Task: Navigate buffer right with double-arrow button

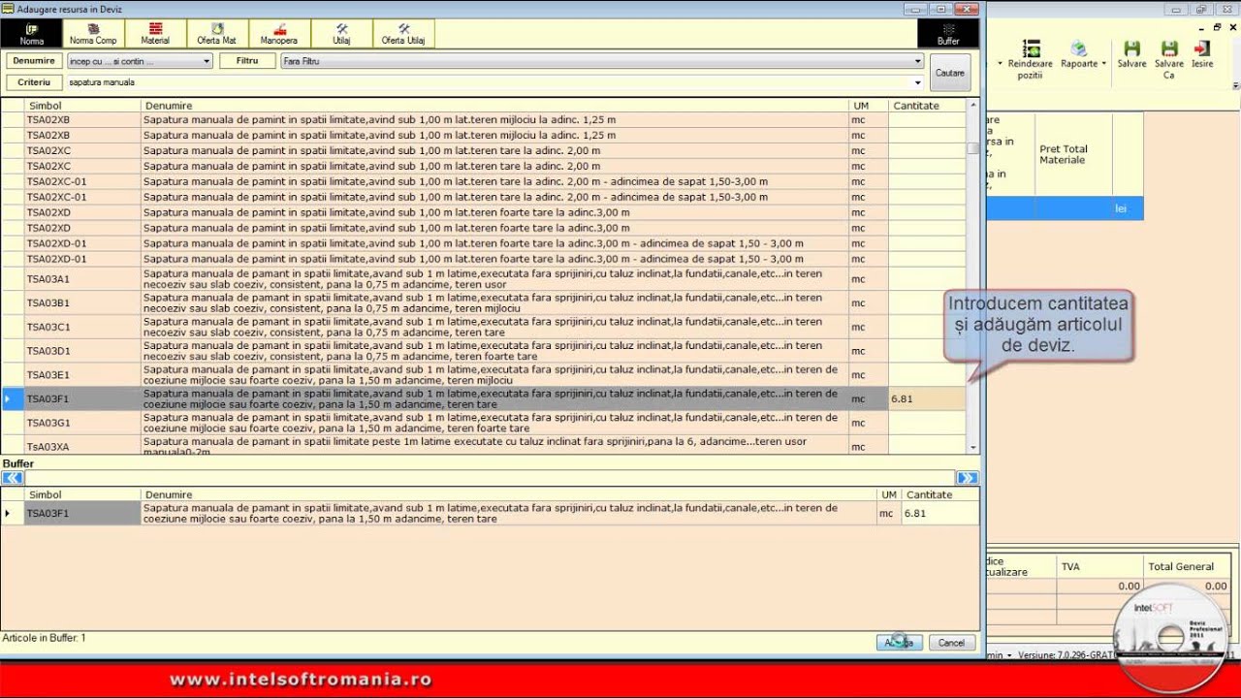Action: pos(967,478)
